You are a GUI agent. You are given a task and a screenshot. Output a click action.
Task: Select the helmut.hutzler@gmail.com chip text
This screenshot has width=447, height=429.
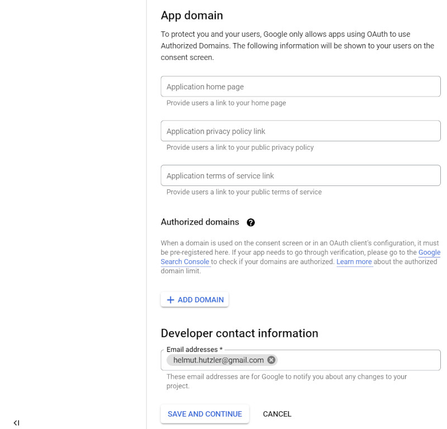pos(218,360)
